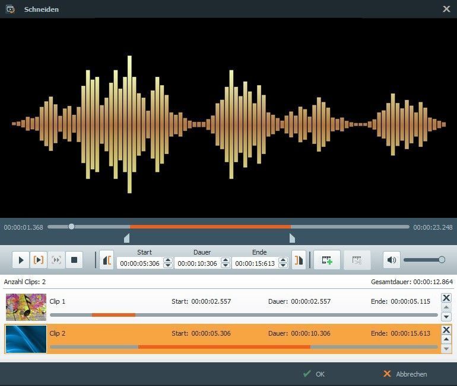This screenshot has width=457, height=386.
Task: Delete Clip 1 with its X button
Action: tap(446, 298)
